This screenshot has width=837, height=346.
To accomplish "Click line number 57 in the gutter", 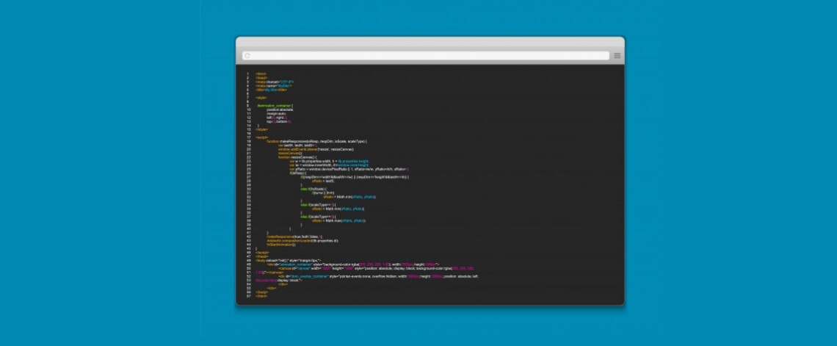I will pos(248,296).
